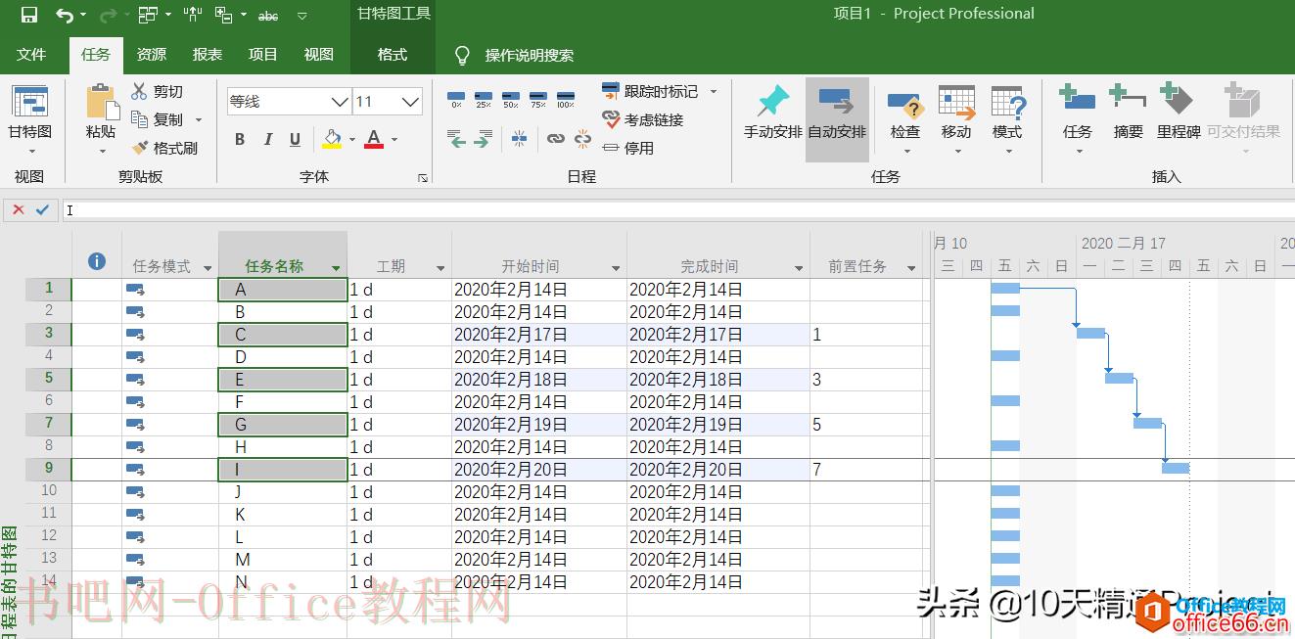Click the Outdent task green left arrow

456,139
